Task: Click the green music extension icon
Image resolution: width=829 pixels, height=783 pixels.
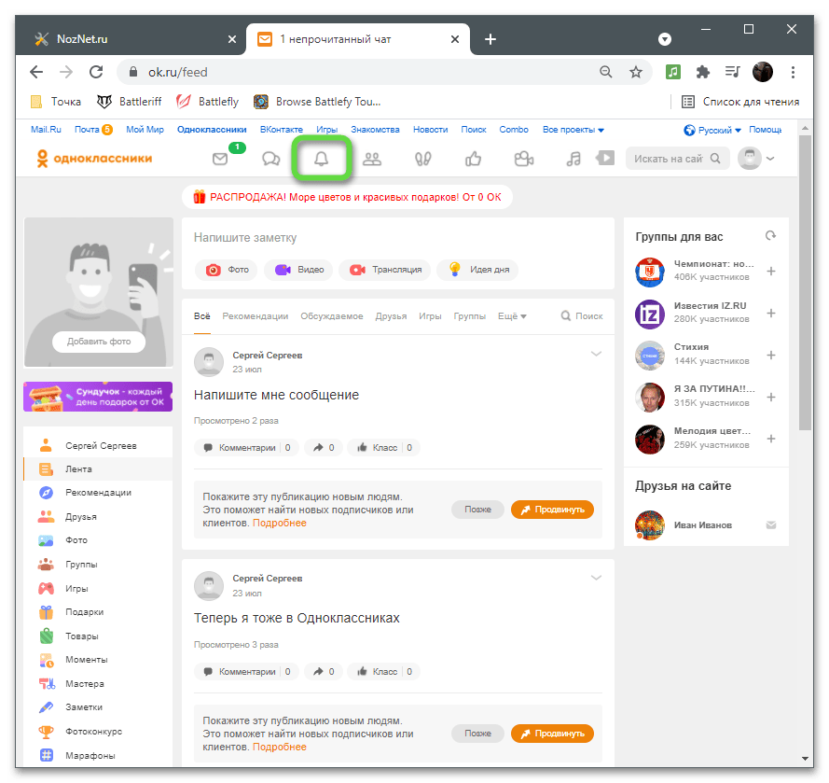Action: tap(673, 72)
